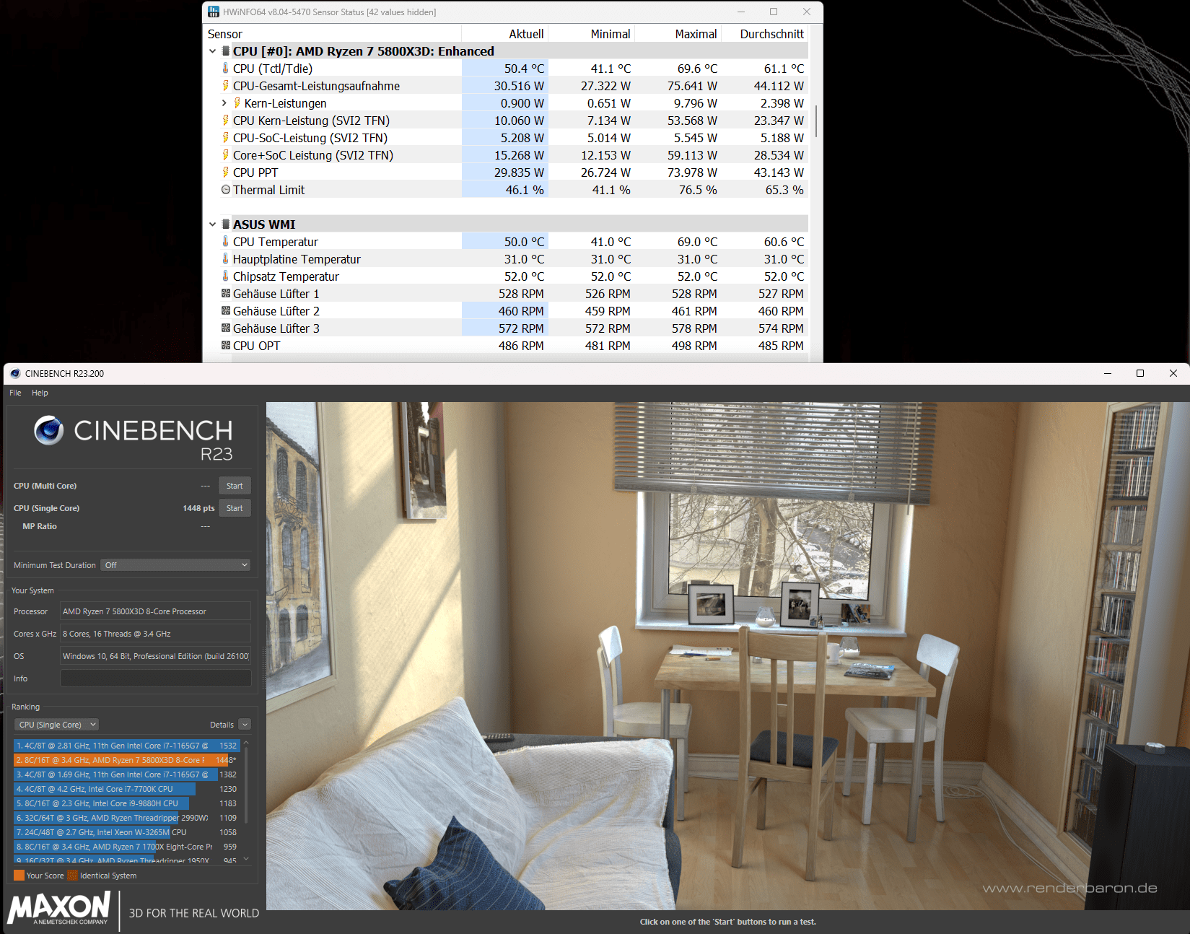Click fan icon beside Gehäuse Lüfter 3

[x=226, y=328]
